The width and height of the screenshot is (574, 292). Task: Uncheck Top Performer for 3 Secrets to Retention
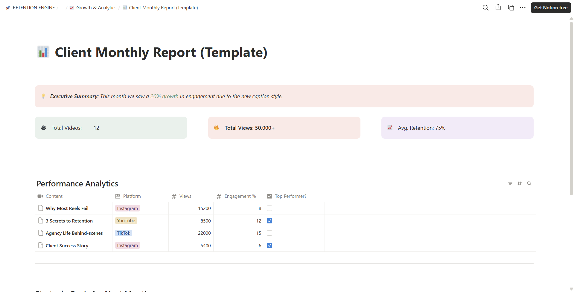click(270, 221)
